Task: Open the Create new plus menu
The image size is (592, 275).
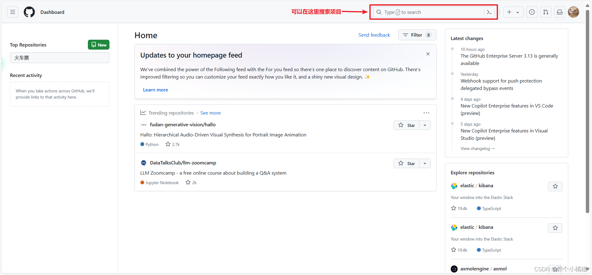Action: (513, 12)
